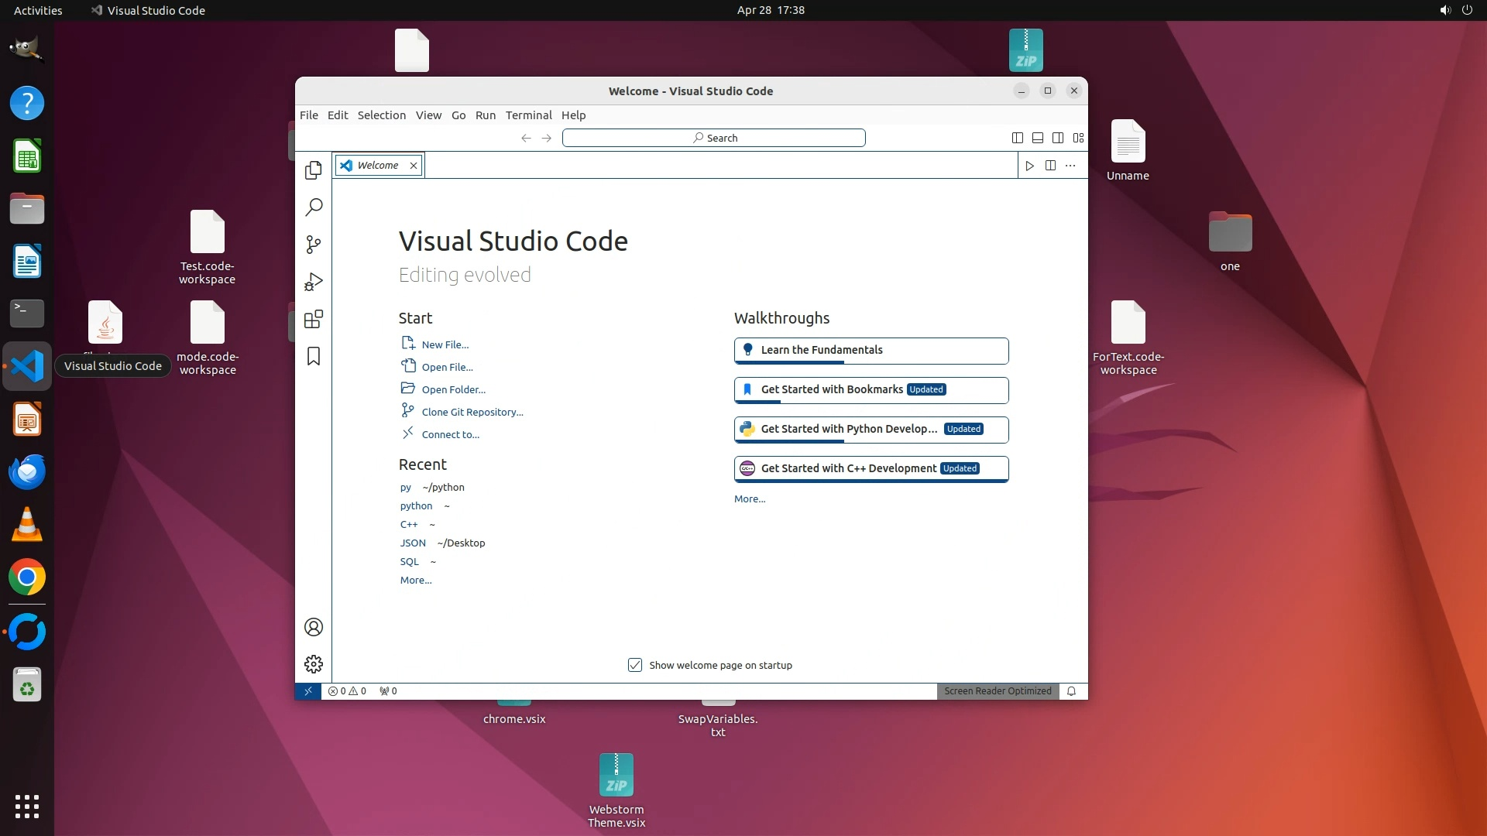1487x836 pixels.
Task: Toggle Secondary Side Bar layout button
Action: coord(1058,138)
